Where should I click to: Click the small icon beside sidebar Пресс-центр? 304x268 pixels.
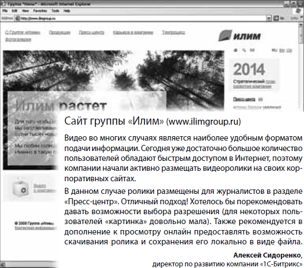pyautogui.click(x=261, y=99)
